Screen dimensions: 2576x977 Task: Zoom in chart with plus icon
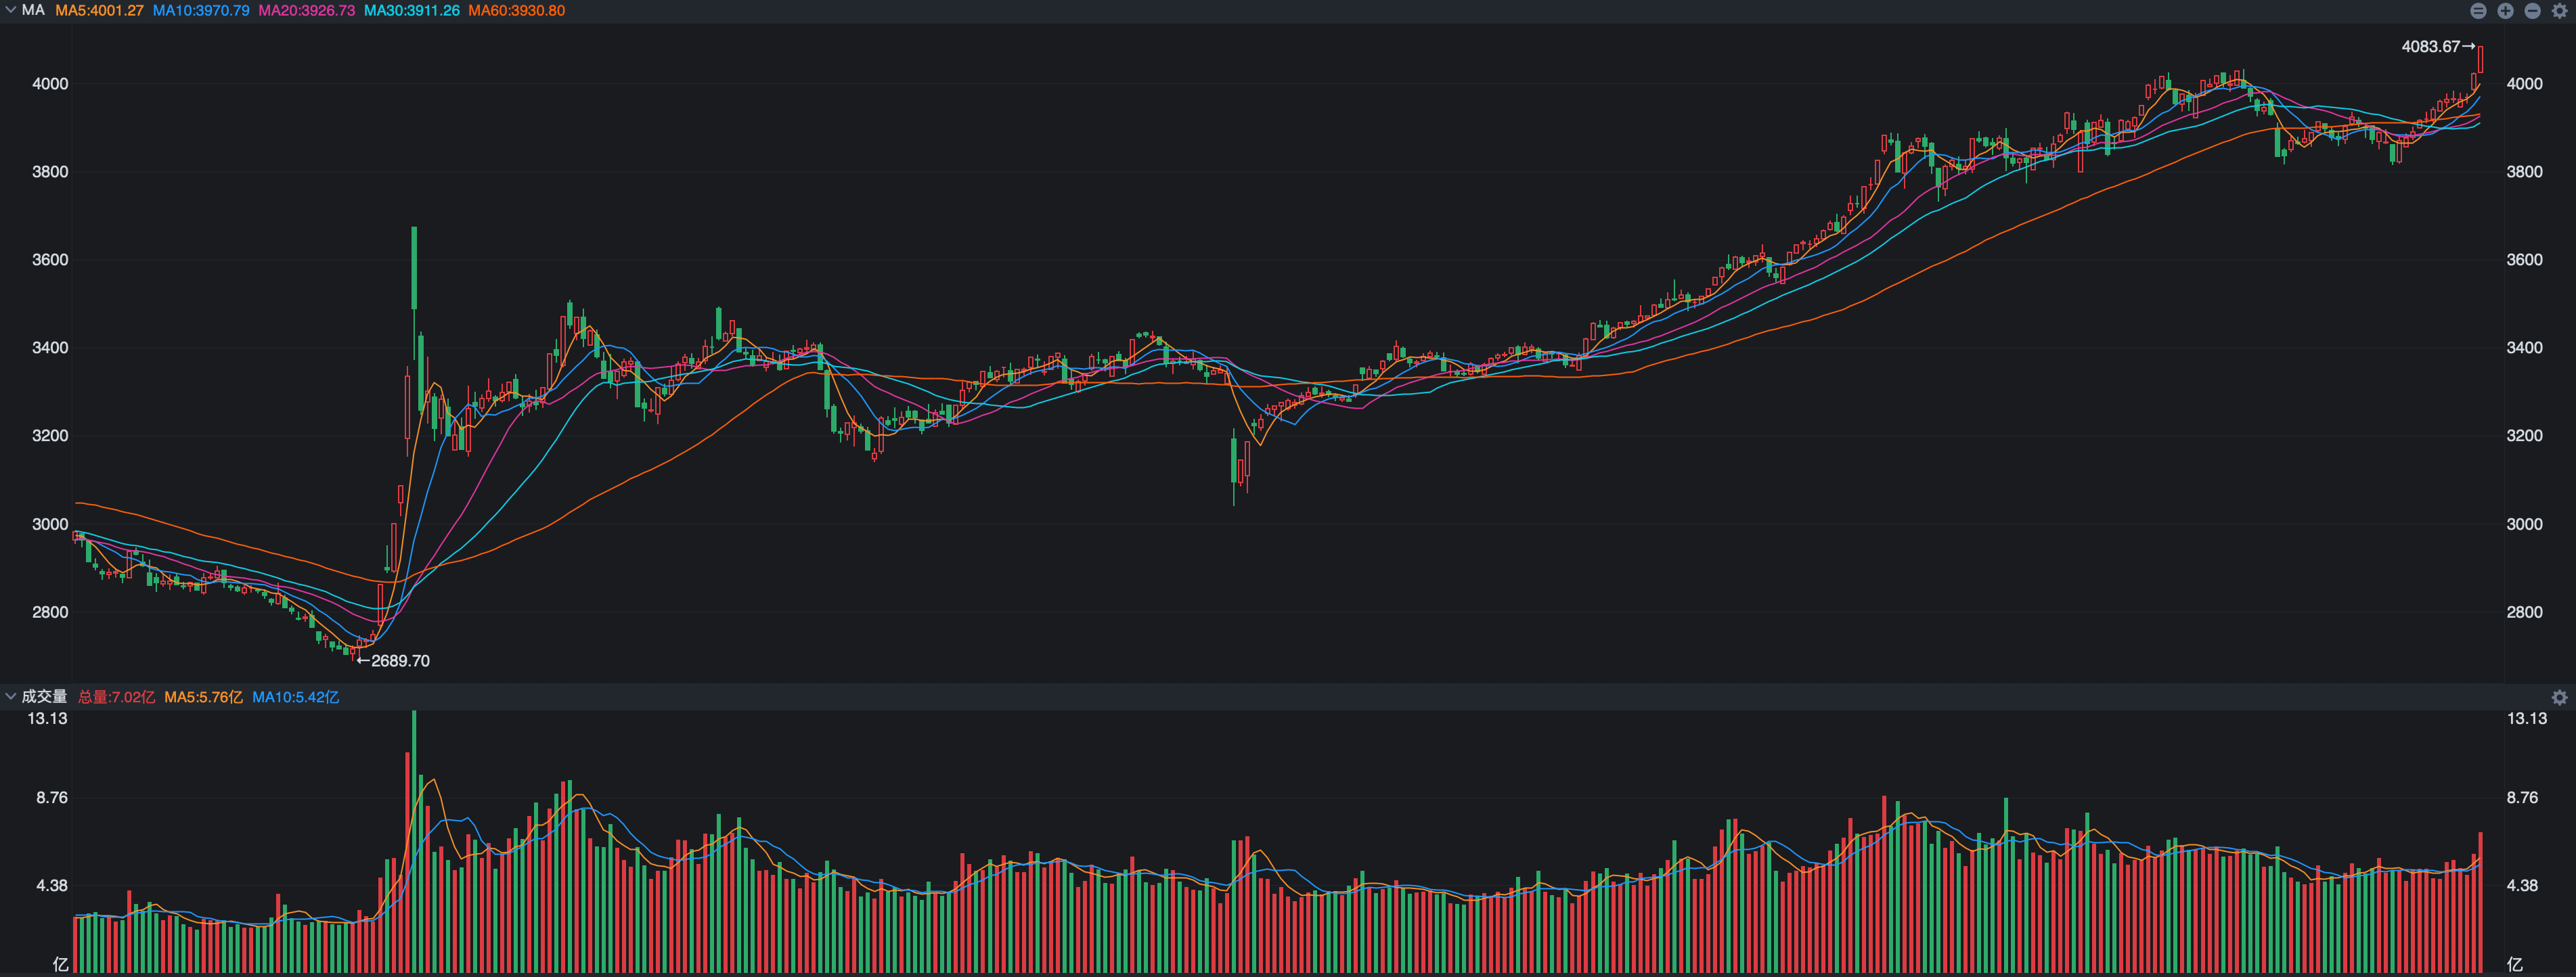point(2505,11)
